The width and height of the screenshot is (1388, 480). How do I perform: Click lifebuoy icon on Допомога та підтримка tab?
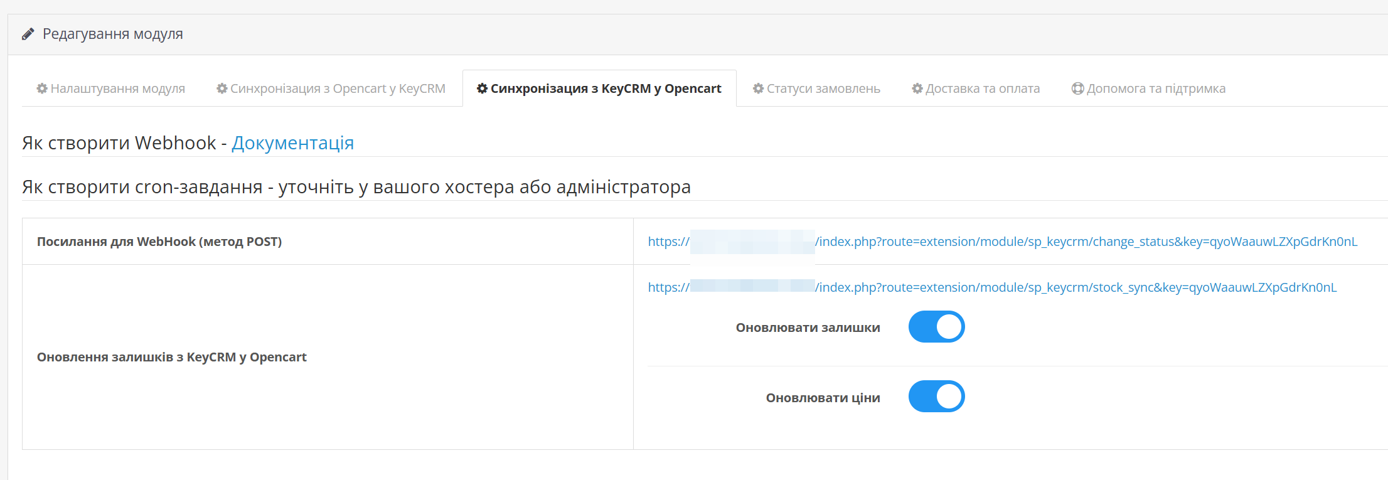(1078, 88)
